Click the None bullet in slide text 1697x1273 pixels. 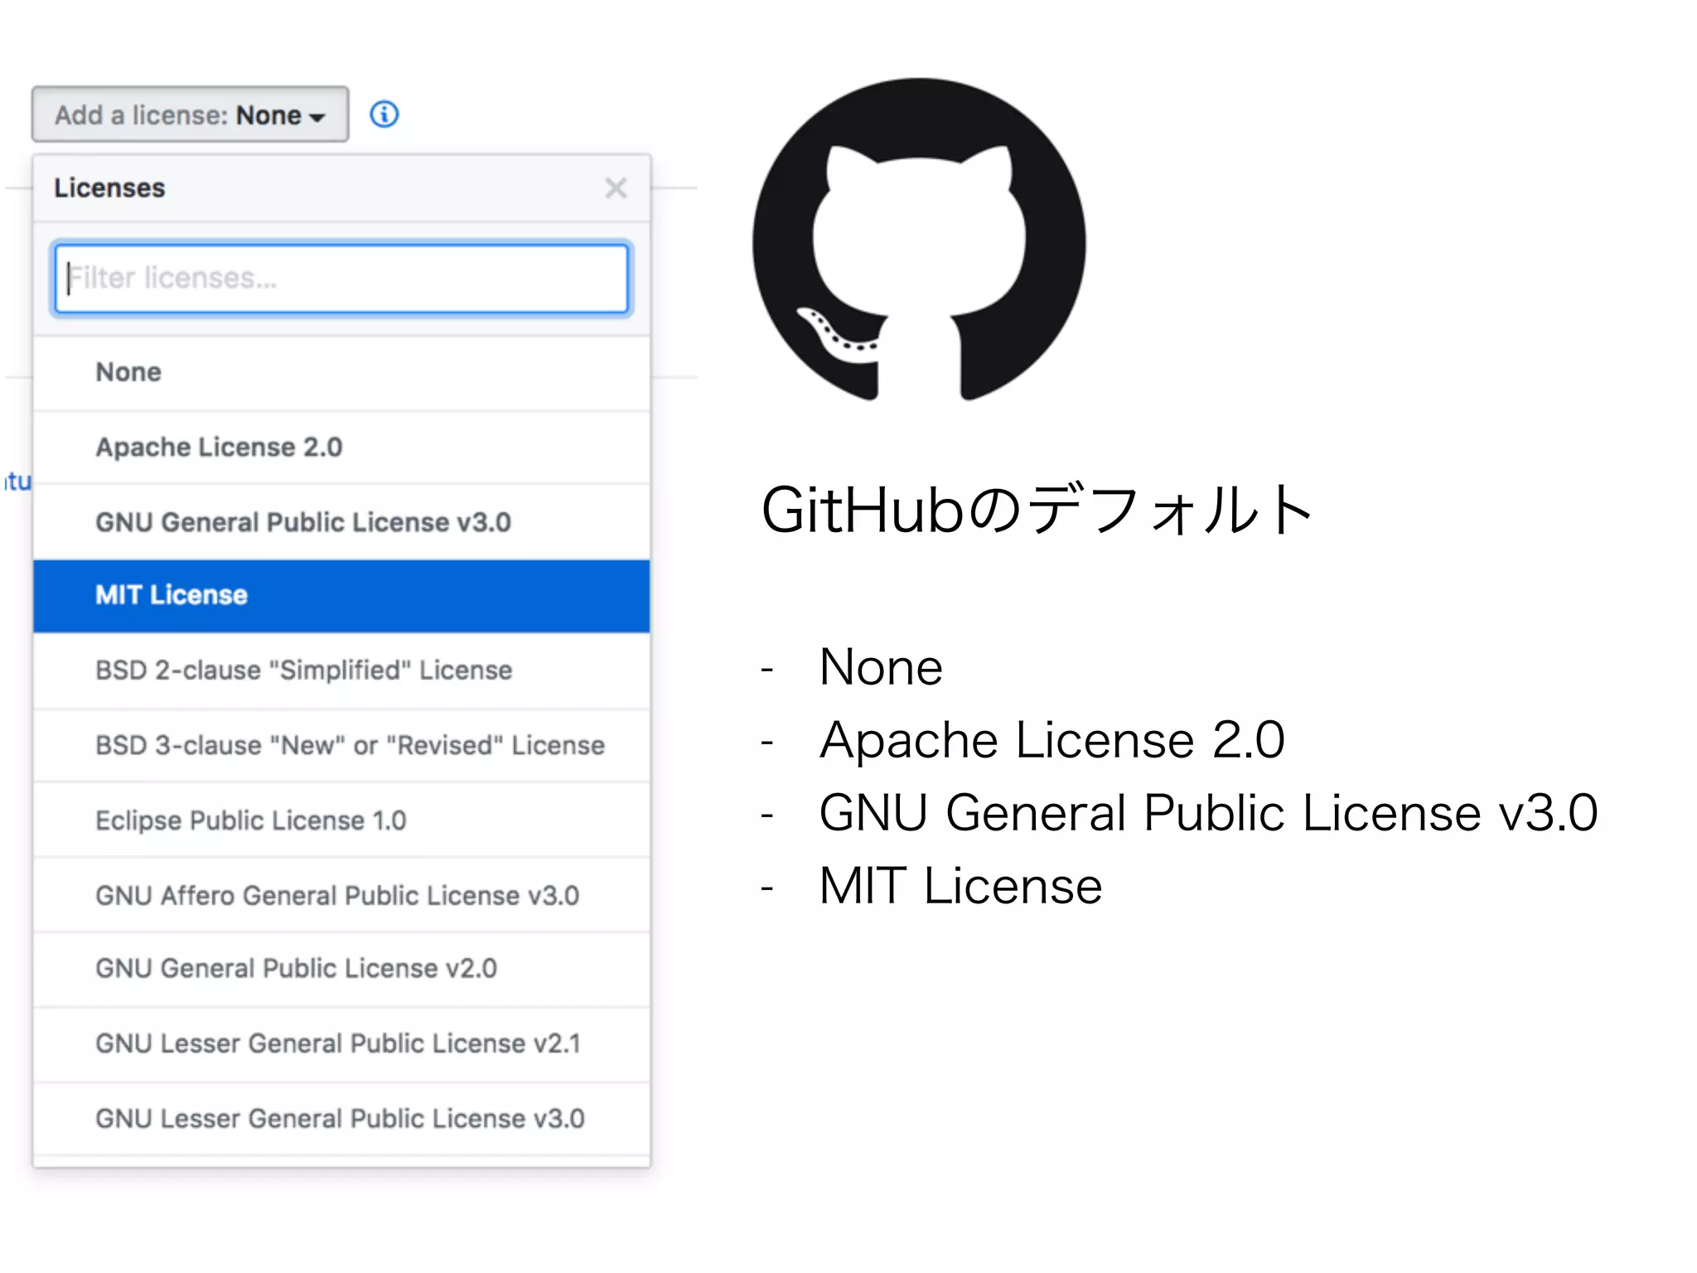point(881,666)
